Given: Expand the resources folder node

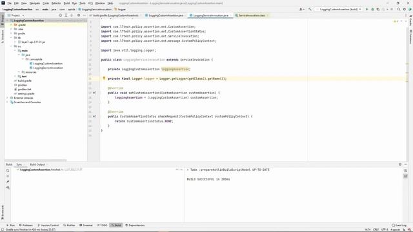Looking at the screenshot, I should 19,72.
